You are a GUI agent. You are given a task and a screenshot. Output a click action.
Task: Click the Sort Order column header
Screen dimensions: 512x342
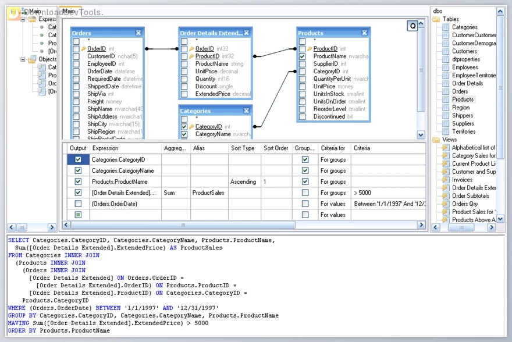click(276, 148)
